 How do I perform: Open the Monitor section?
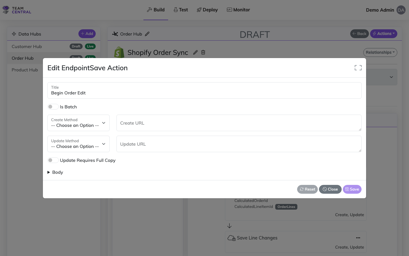click(238, 10)
